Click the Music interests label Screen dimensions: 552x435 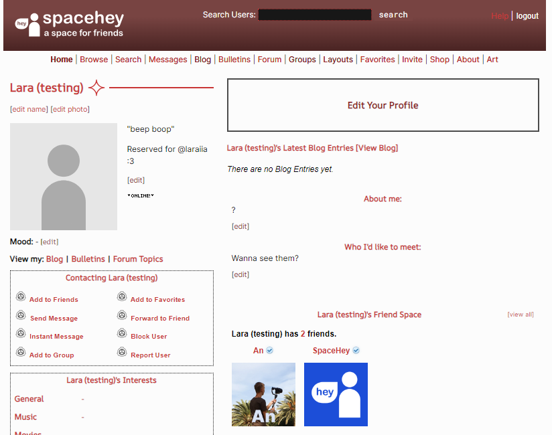coord(25,417)
